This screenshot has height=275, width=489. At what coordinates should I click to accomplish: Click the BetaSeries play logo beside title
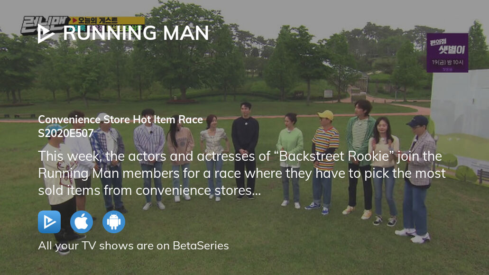46,33
